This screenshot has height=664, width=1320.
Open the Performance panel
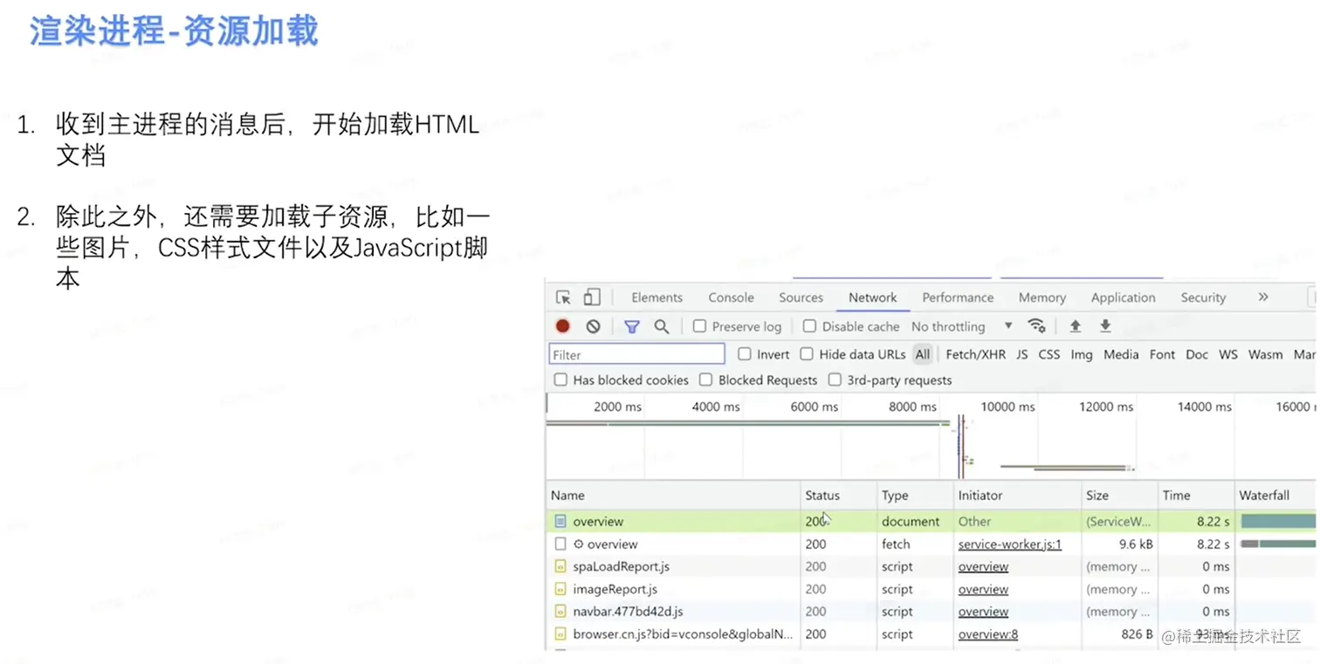957,297
